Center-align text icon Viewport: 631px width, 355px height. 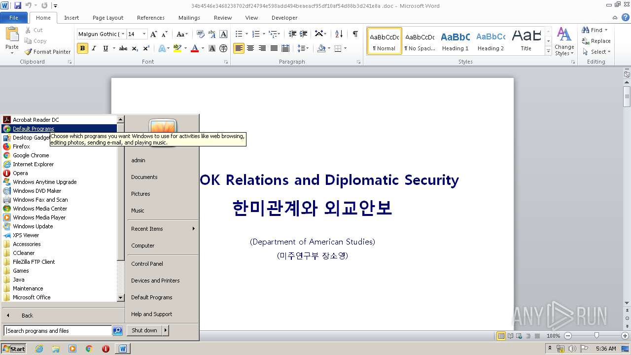pos(250,48)
